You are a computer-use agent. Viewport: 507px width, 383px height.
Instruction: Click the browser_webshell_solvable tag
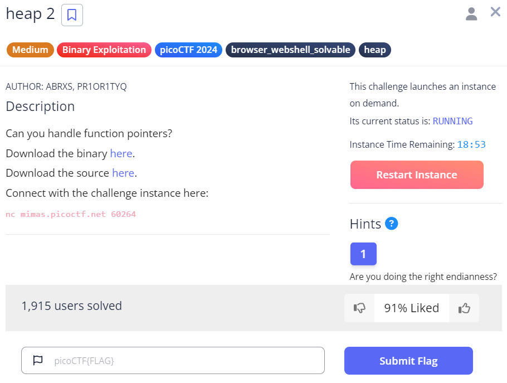click(x=290, y=50)
